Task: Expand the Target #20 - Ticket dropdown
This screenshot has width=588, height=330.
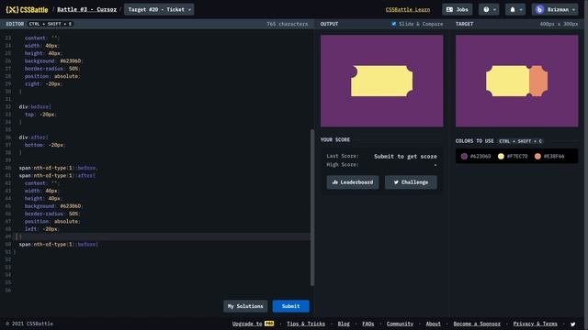Action: coord(159,9)
